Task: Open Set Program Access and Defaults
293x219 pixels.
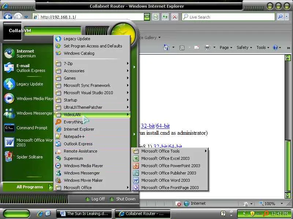Action: [92, 46]
